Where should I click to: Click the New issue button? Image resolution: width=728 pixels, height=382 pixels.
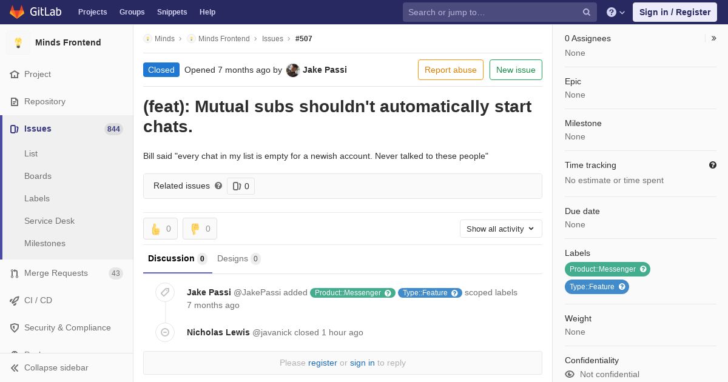(x=516, y=70)
